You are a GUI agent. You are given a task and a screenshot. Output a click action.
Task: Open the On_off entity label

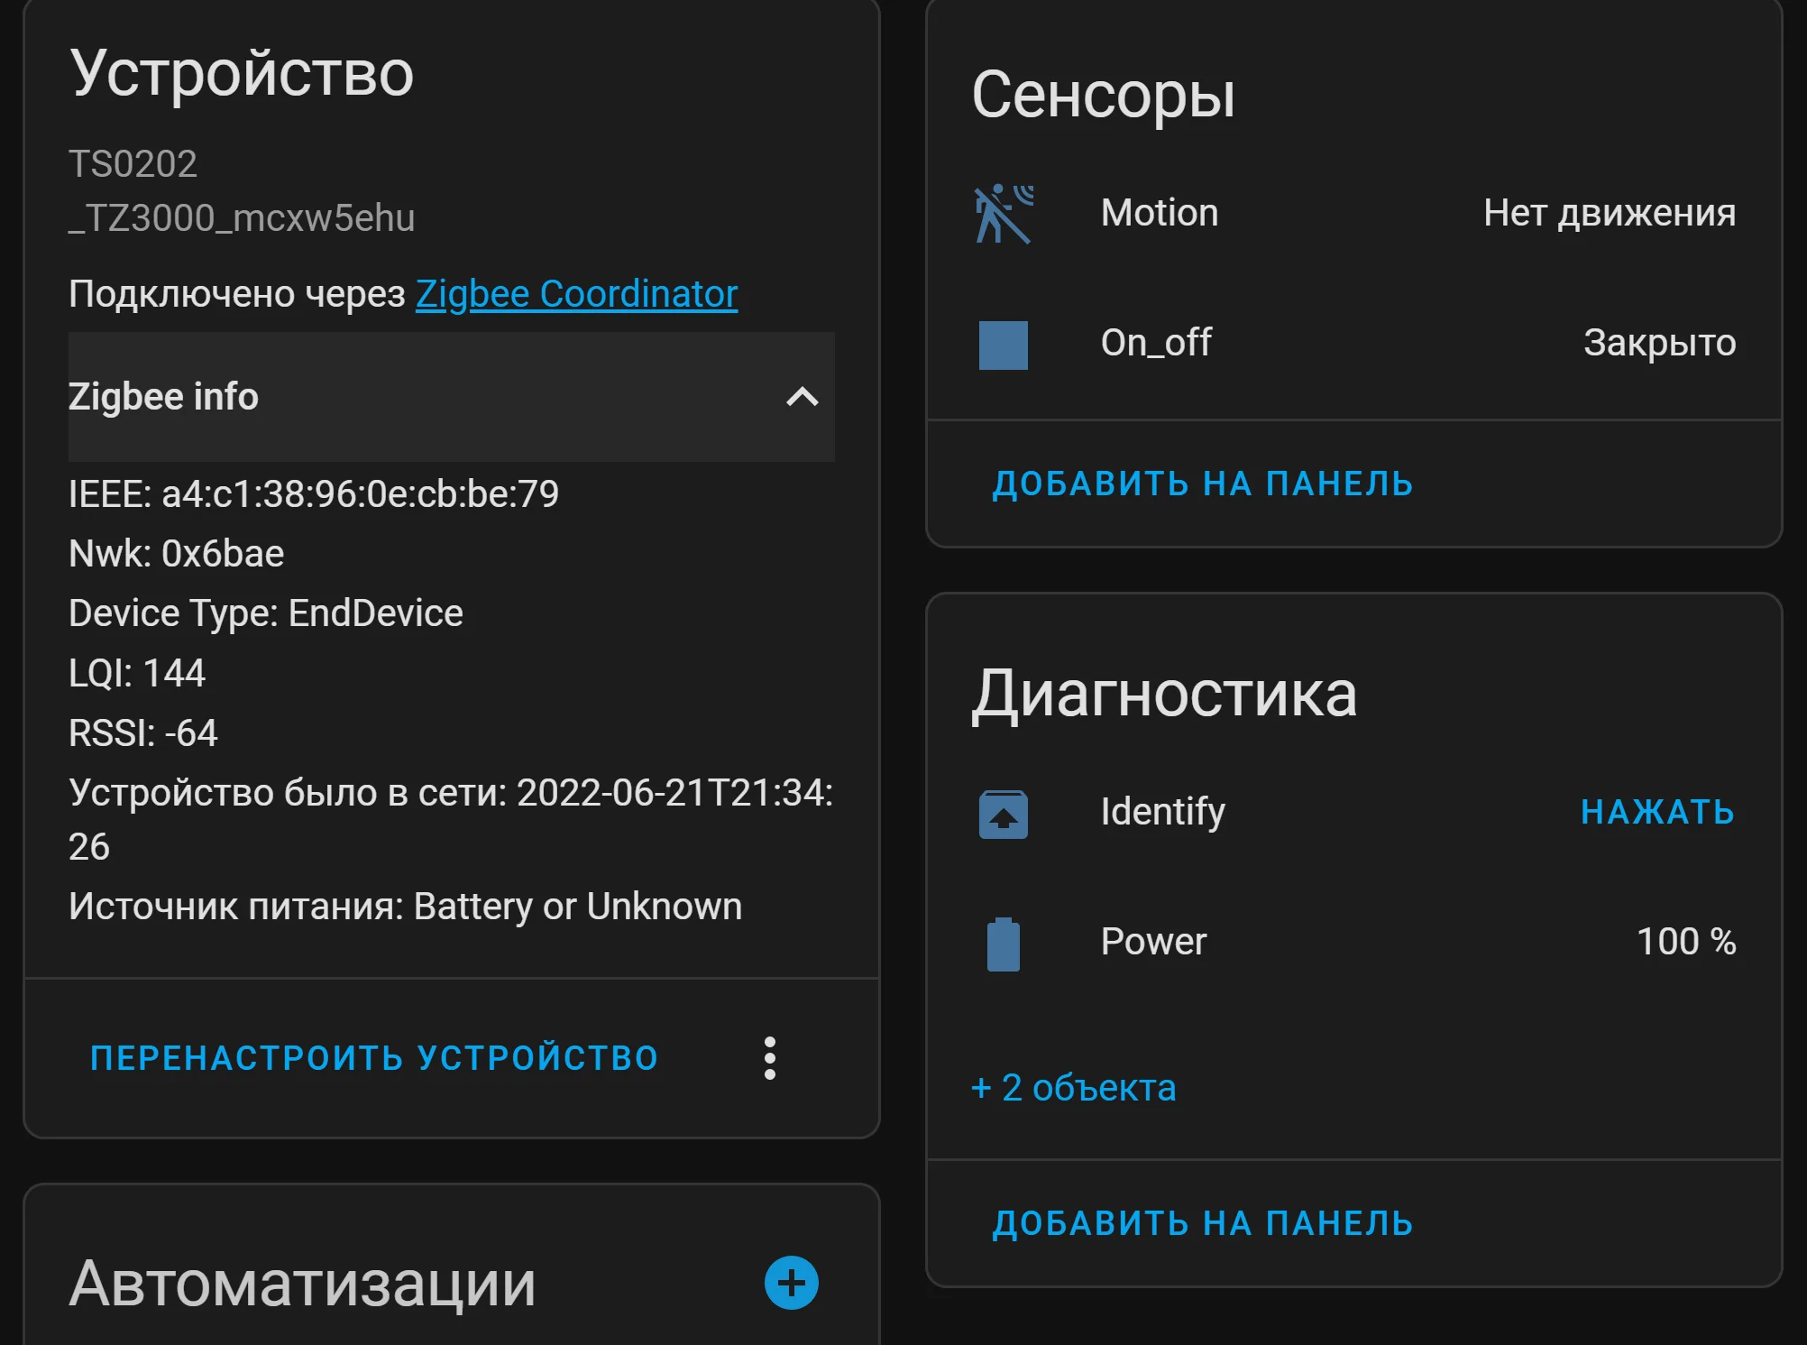pos(1156,343)
